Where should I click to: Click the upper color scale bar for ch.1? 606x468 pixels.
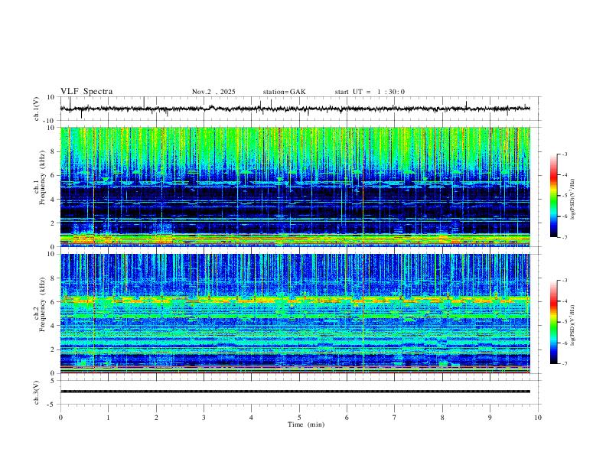click(554, 196)
